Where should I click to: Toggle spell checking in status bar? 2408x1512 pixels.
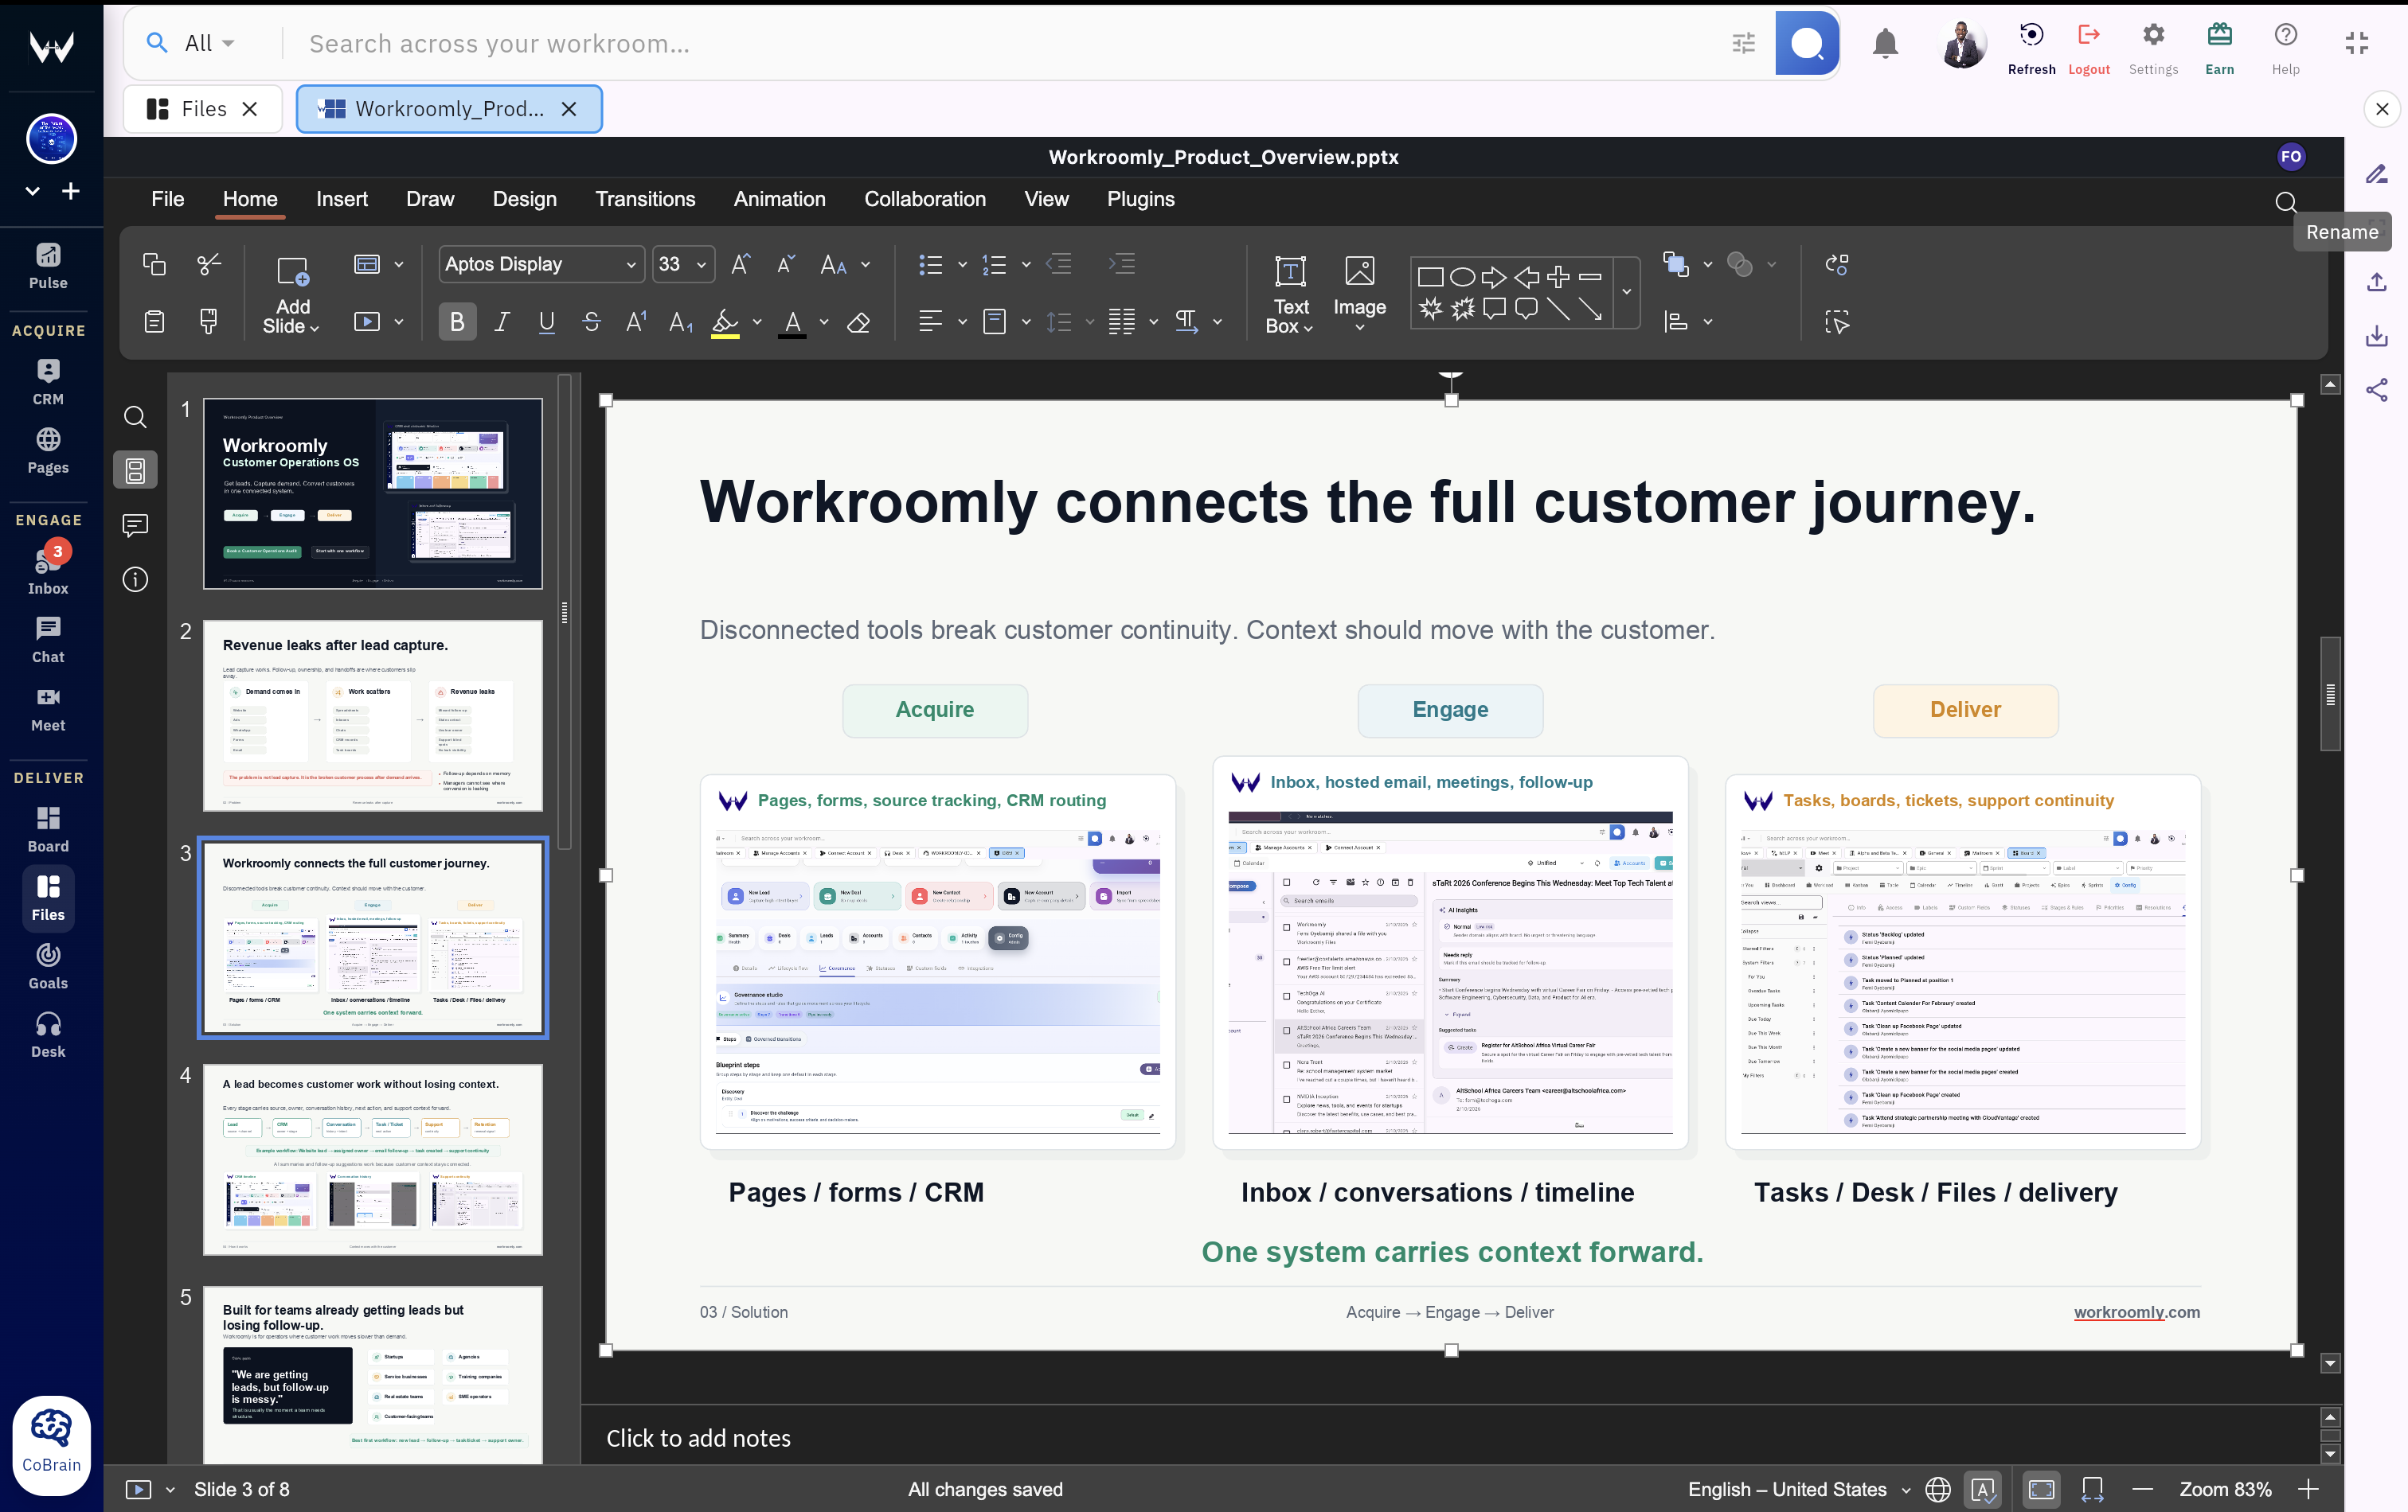tap(1983, 1489)
